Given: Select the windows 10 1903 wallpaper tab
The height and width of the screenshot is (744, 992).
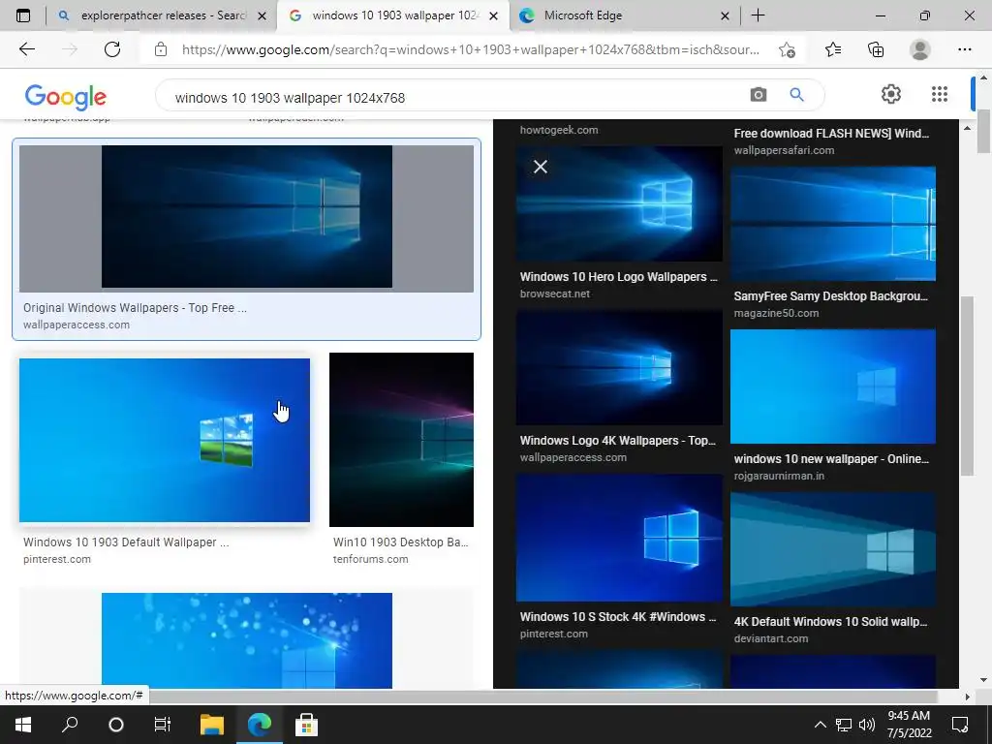Looking at the screenshot, I should 392,15.
